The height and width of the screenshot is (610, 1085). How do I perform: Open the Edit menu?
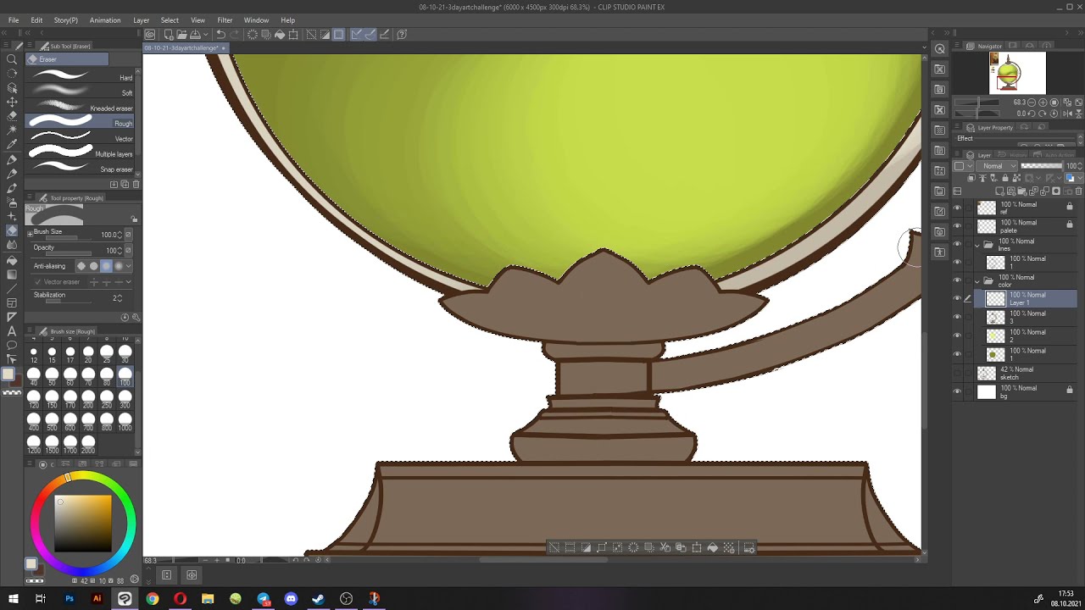coord(36,20)
